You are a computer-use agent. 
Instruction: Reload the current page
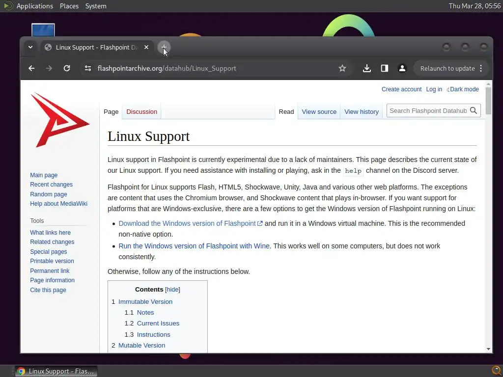point(67,68)
